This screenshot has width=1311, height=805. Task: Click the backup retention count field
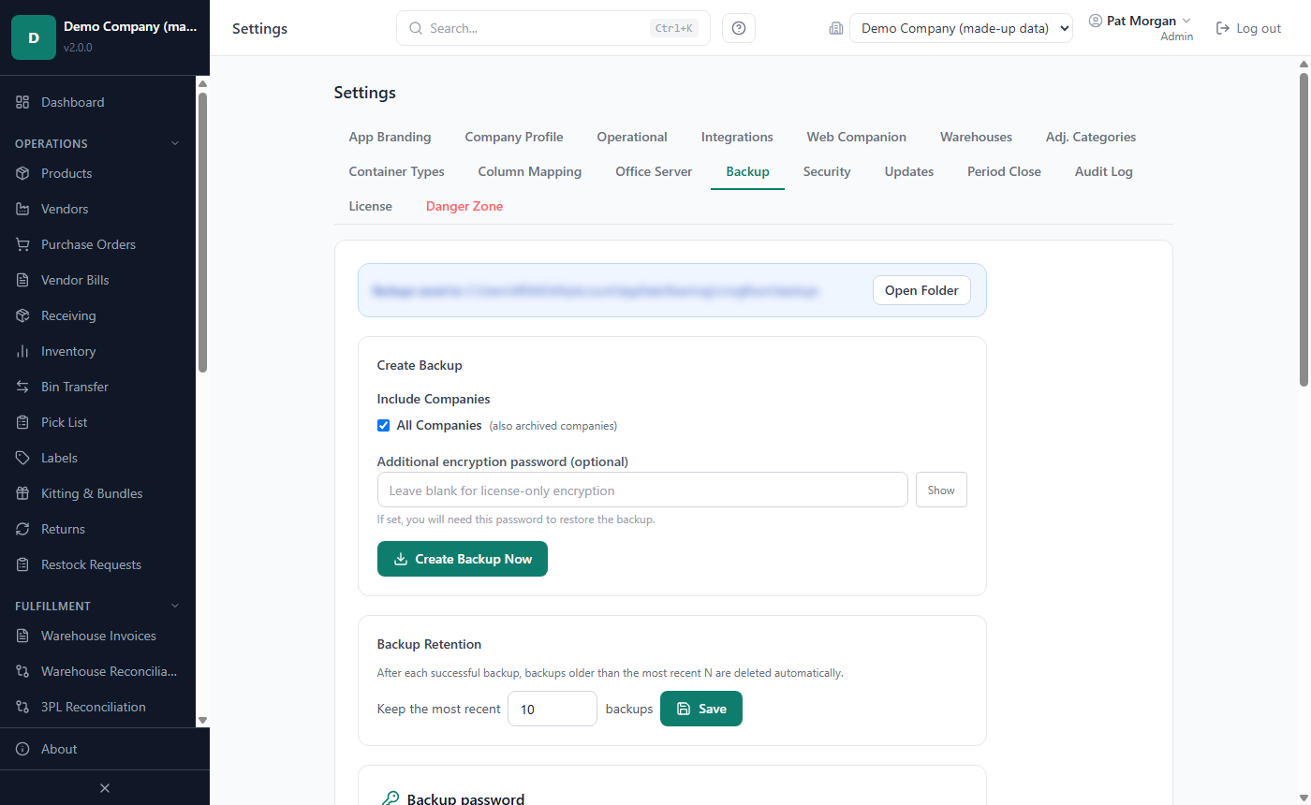point(552,709)
